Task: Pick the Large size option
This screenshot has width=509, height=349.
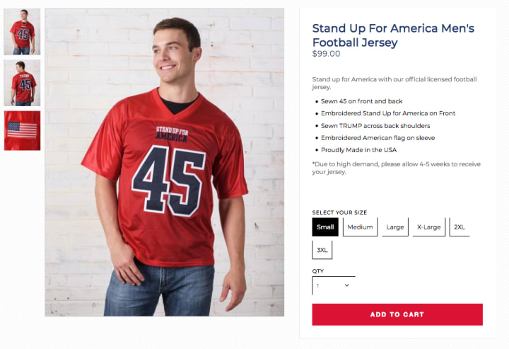Action: point(395,227)
